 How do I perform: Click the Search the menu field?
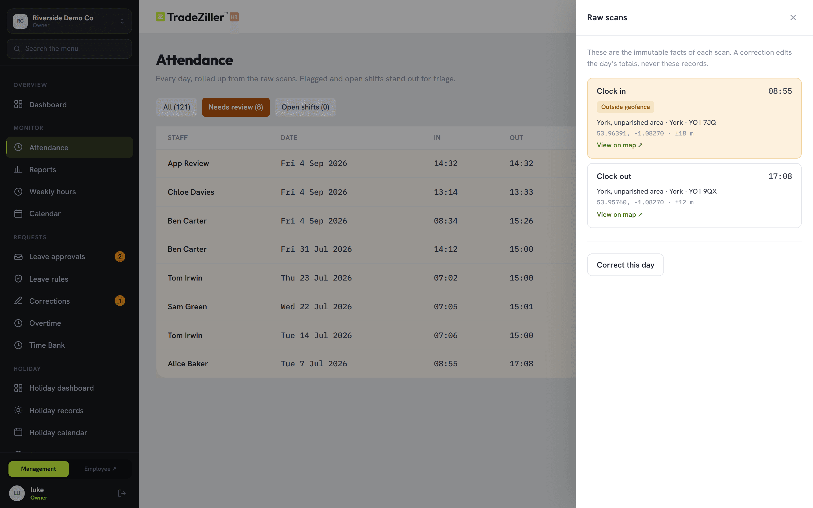(x=69, y=49)
